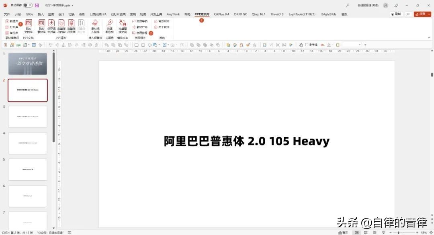
Task: Click the 阿里巴巴普惠体 2.0 105 Heavy text box
Action: click(247, 141)
